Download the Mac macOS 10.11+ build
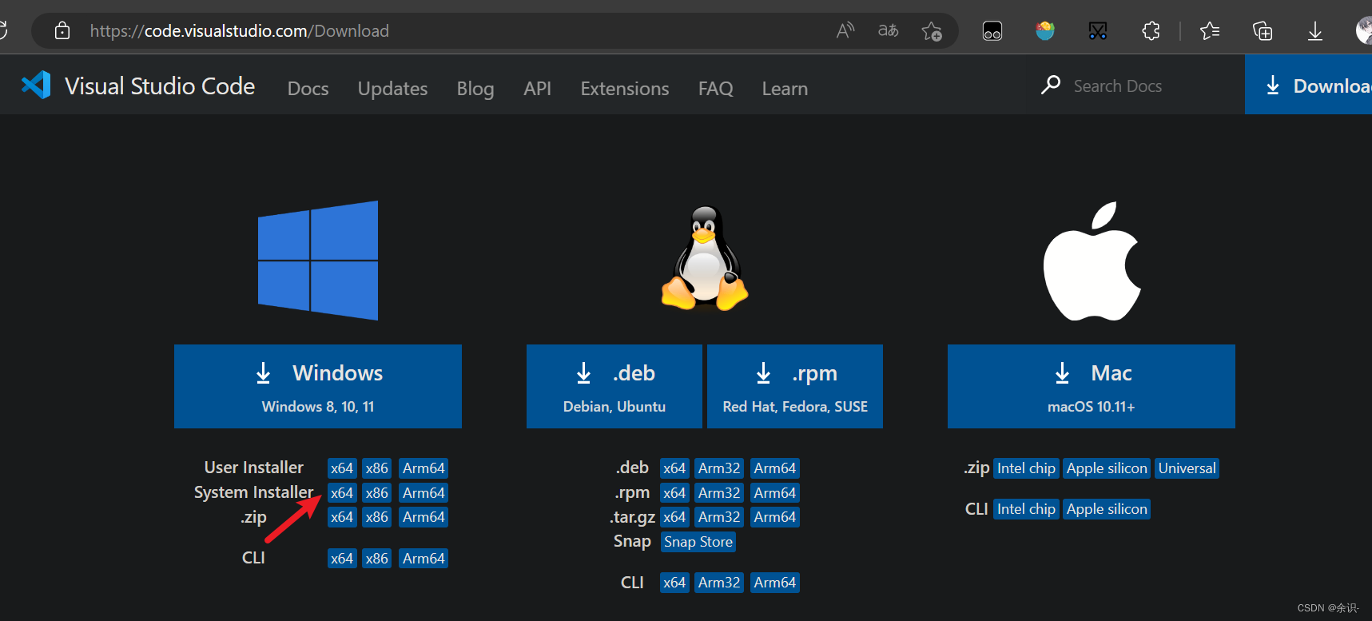This screenshot has width=1372, height=621. click(x=1092, y=386)
